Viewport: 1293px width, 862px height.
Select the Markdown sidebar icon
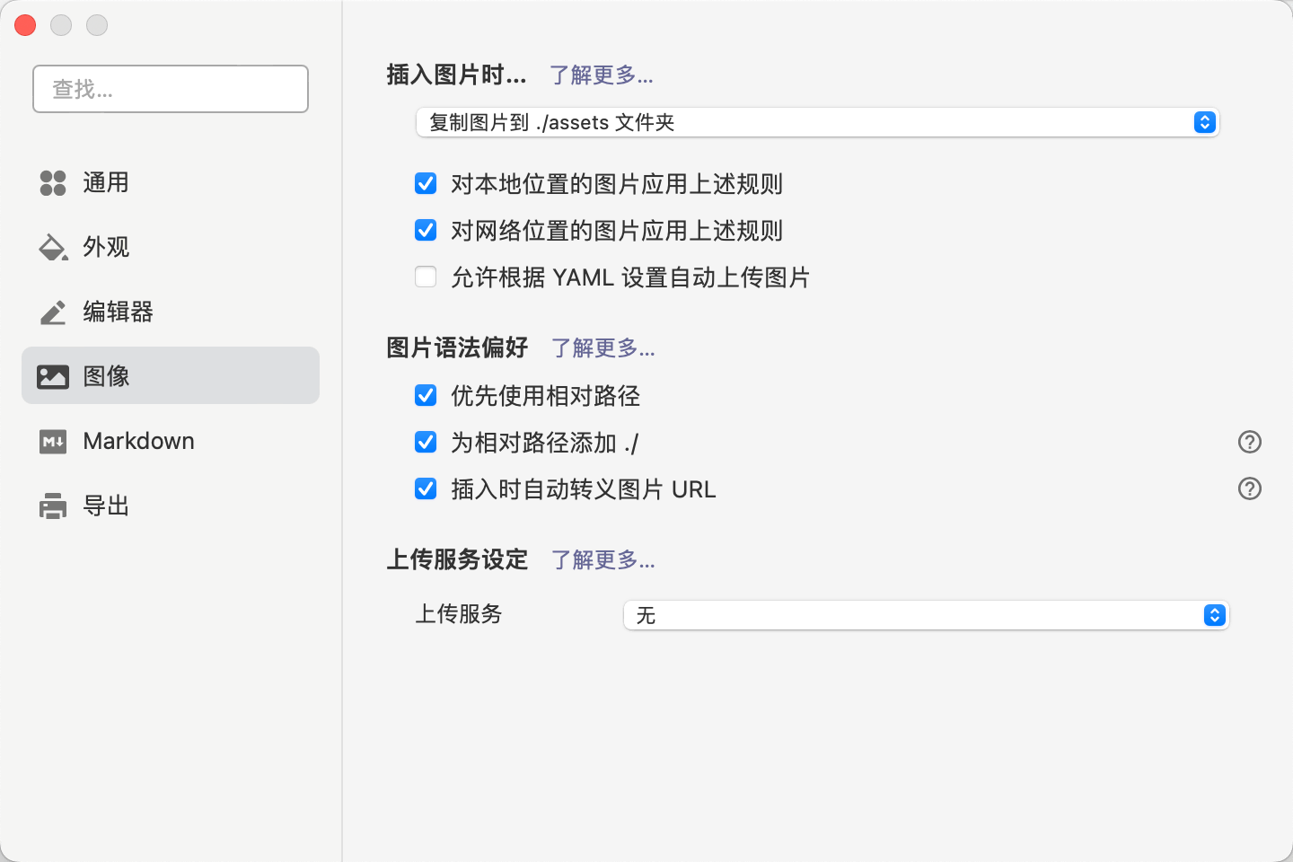pos(53,441)
